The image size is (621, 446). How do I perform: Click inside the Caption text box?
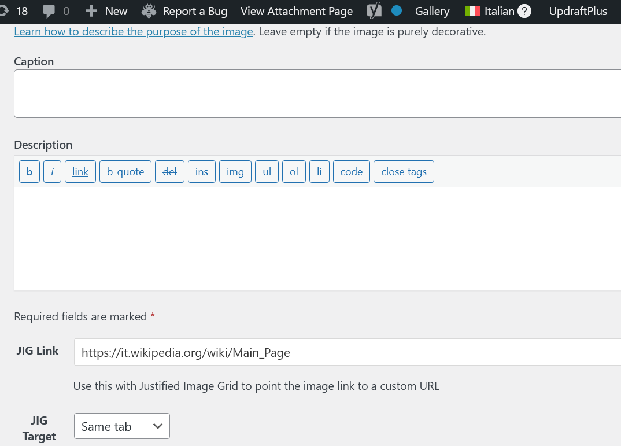(x=317, y=94)
